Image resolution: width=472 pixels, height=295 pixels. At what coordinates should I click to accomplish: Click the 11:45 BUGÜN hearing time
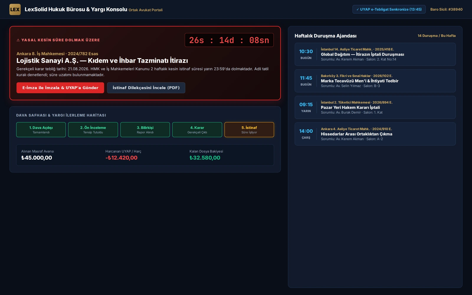pyautogui.click(x=306, y=81)
